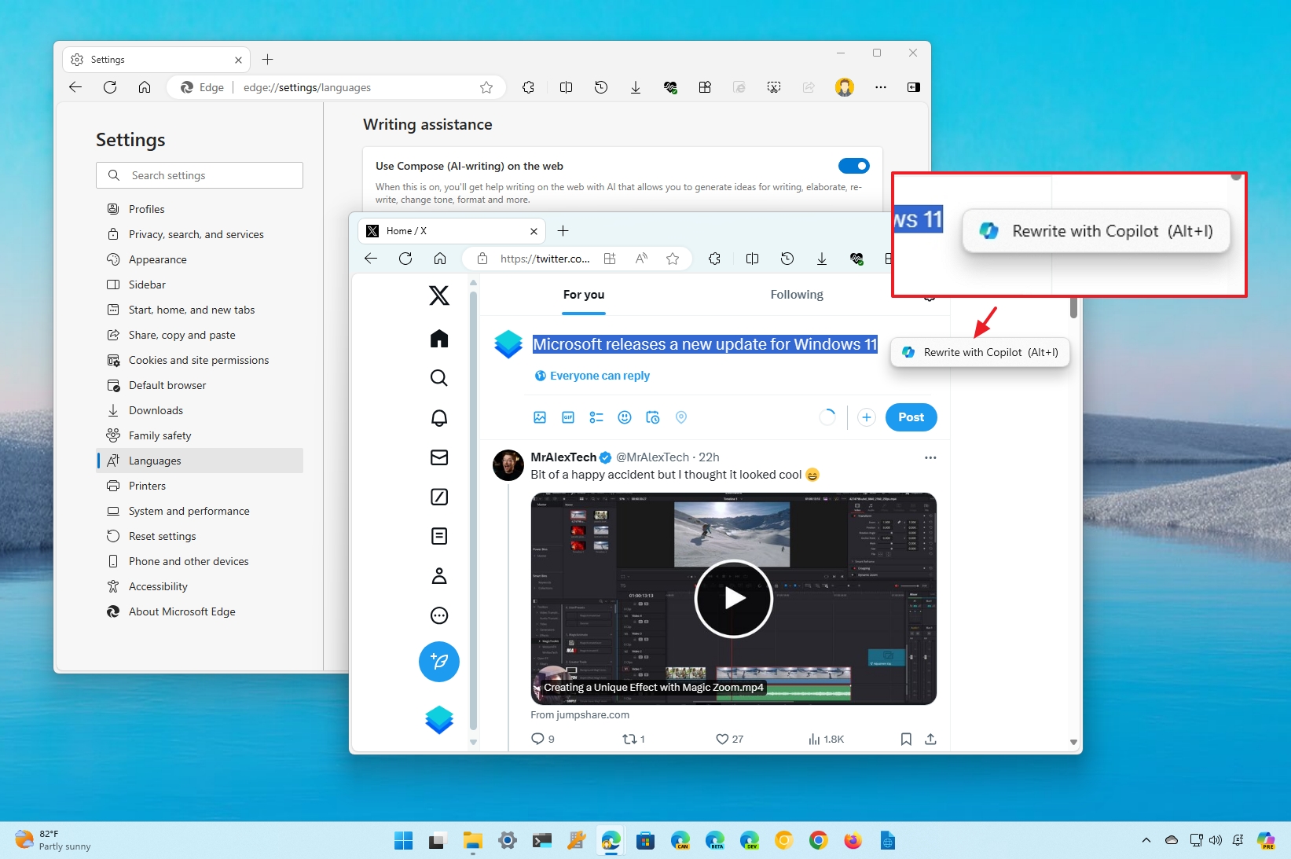Attach an image in the tweet composer
This screenshot has height=859, width=1291.
coord(540,417)
